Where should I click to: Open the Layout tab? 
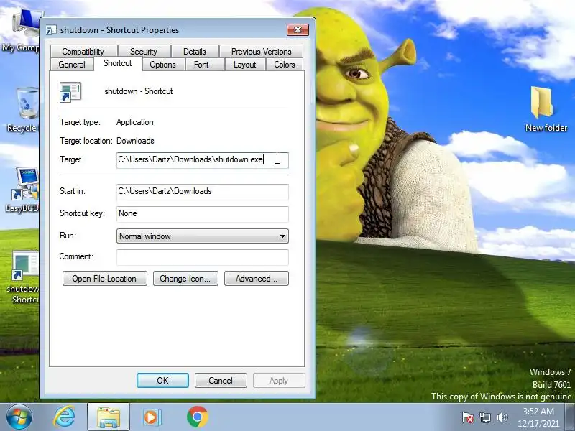tap(244, 65)
